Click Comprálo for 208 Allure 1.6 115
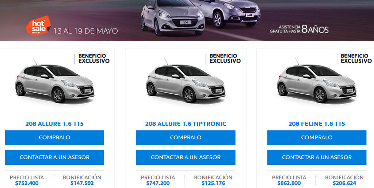374x188 pixels. [x=54, y=138]
